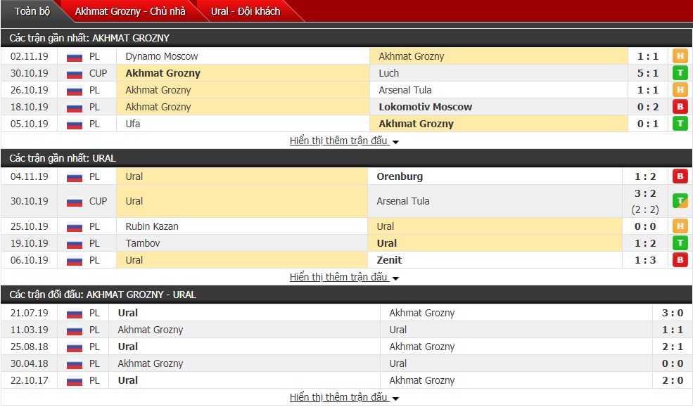Open Lokomotiv Moscow team name
This screenshot has width=693, height=407.
coord(425,107)
